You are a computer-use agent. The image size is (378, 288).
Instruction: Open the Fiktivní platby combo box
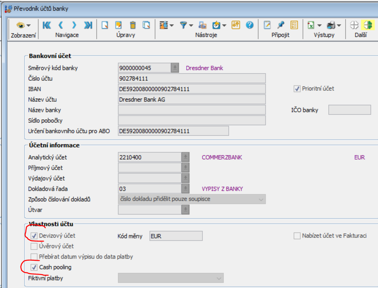(x=219, y=278)
